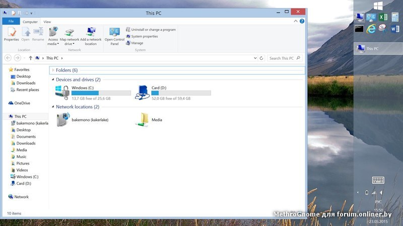The image size is (403, 226).
Task: Open Control Panel from the ribbon
Action: (114, 35)
